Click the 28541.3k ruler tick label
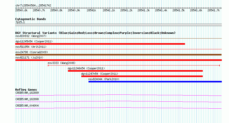Viewport: 229px width, 123px height. click(144, 10)
